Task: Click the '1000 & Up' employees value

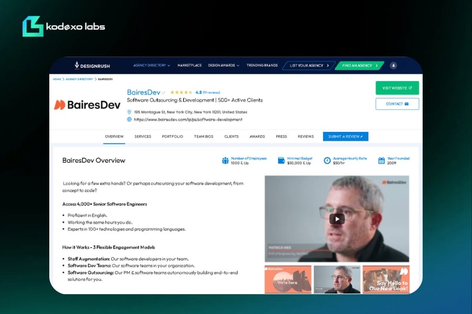Action: [x=240, y=163]
